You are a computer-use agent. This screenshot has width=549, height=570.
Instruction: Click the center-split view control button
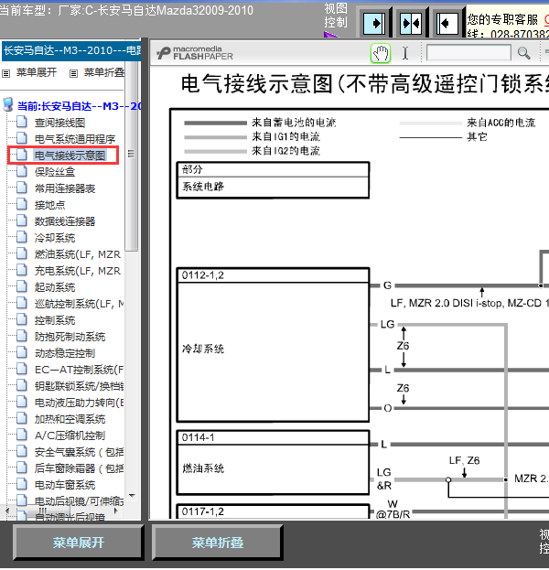pyautogui.click(x=411, y=23)
